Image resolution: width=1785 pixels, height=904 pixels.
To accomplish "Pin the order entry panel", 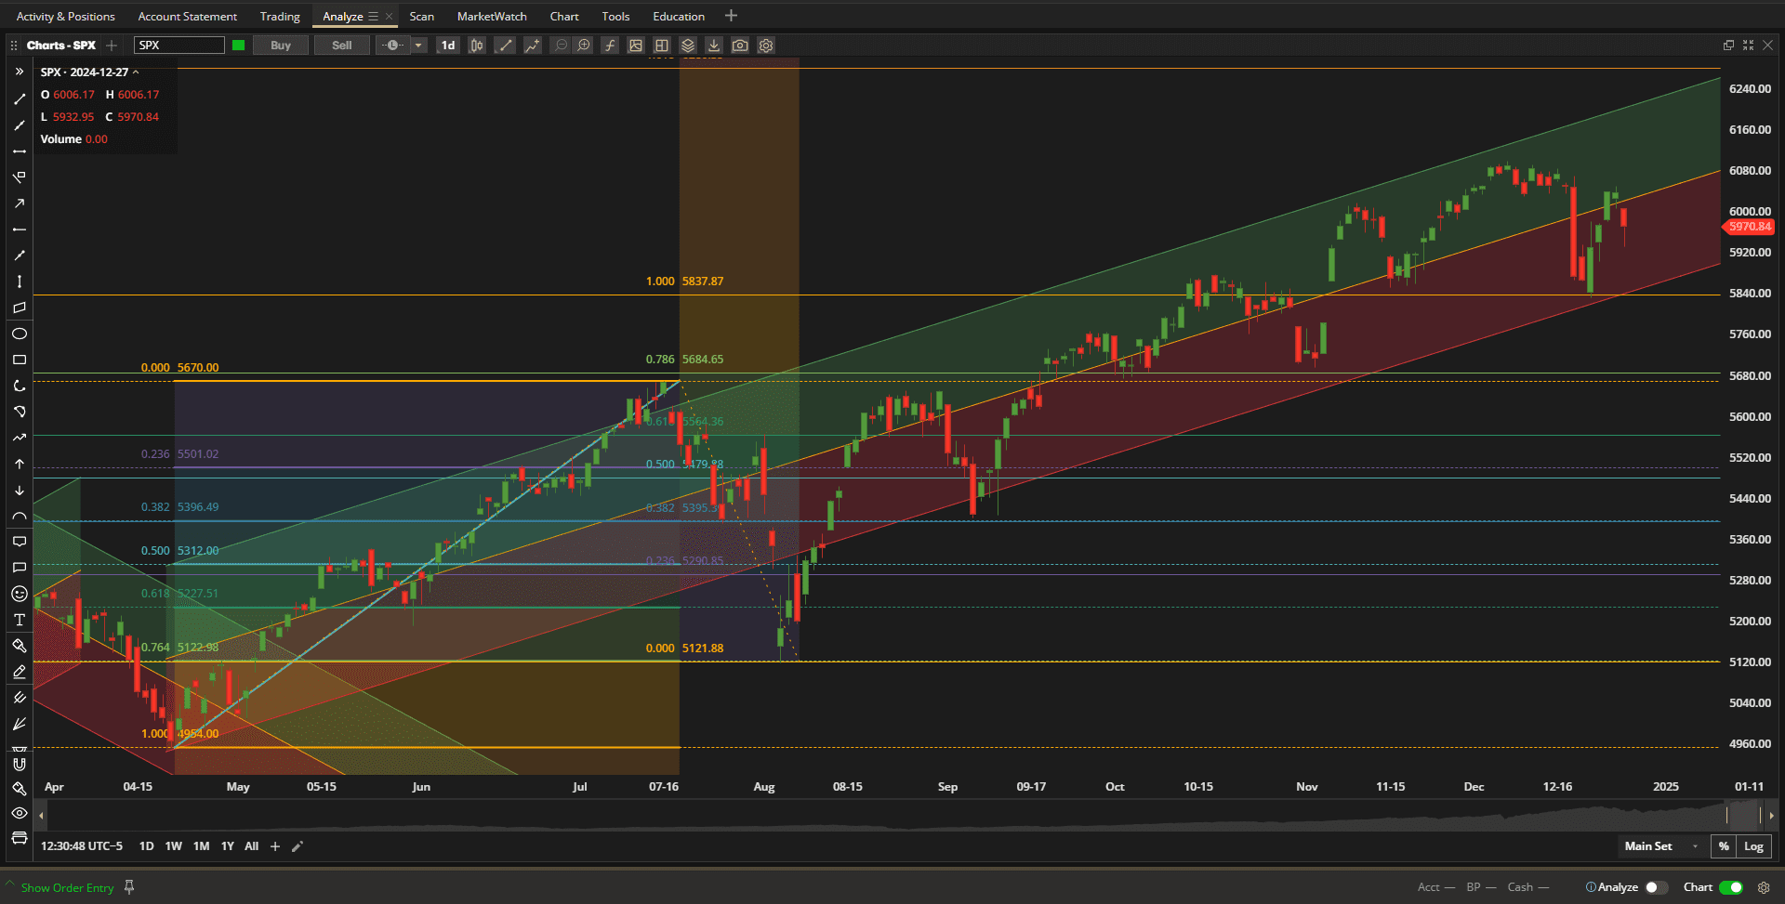I will coord(129,887).
